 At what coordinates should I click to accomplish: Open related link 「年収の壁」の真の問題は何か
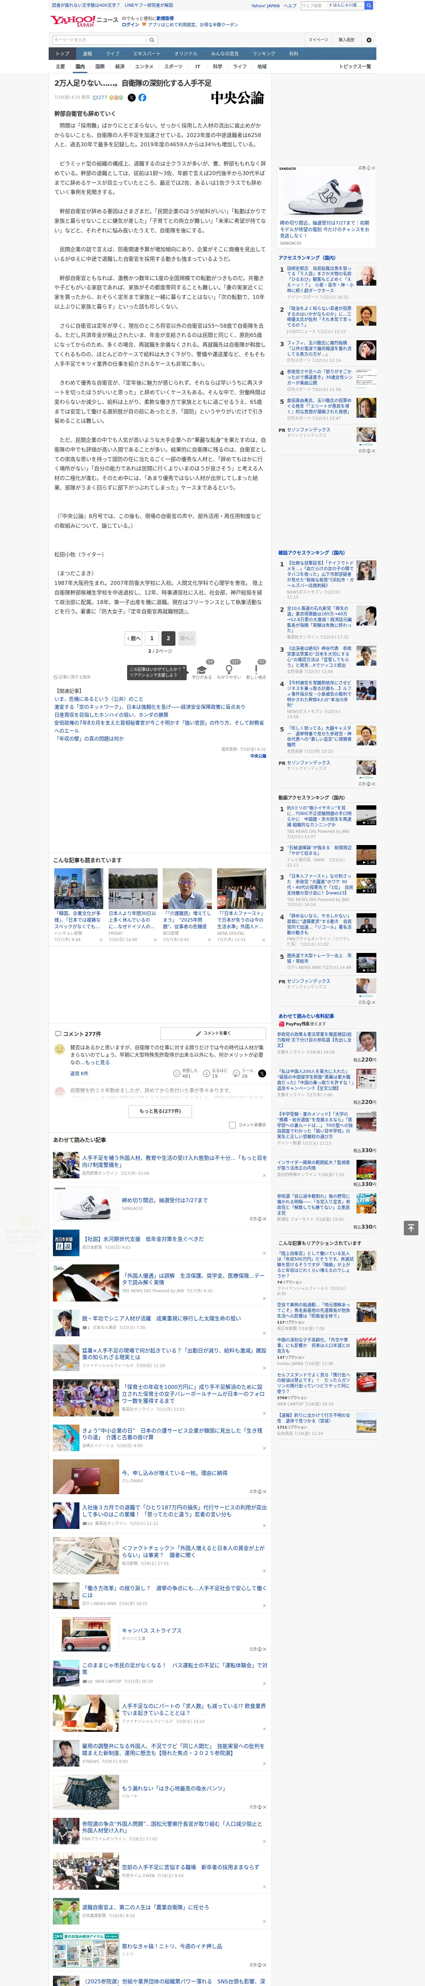89,738
